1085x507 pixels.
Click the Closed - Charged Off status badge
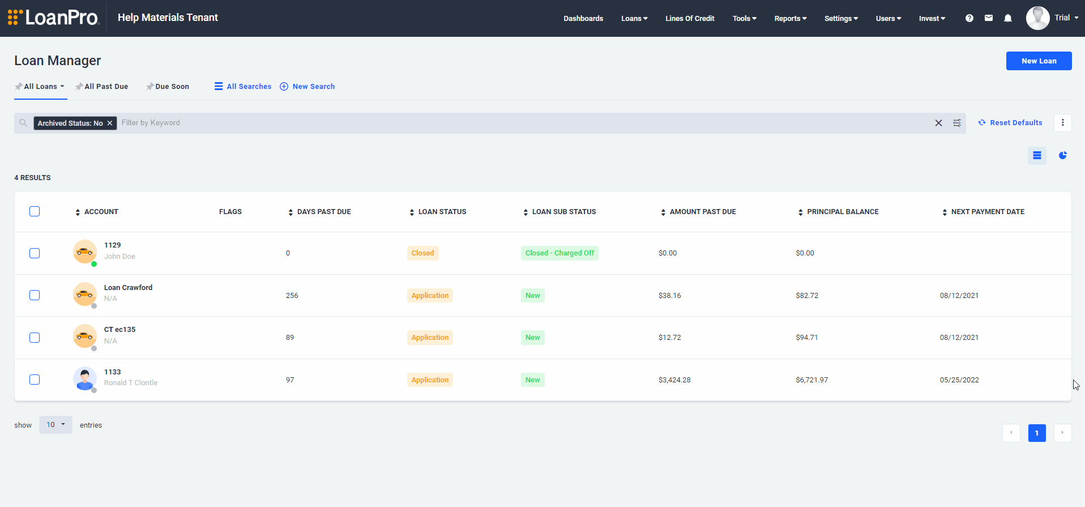click(x=559, y=253)
